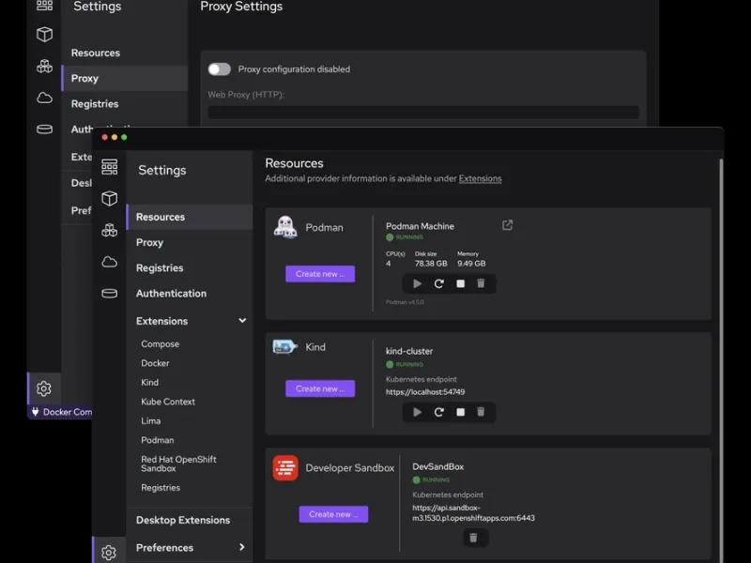Stop the kind-cluster
Screen dimensions: 751x563
click(460, 412)
